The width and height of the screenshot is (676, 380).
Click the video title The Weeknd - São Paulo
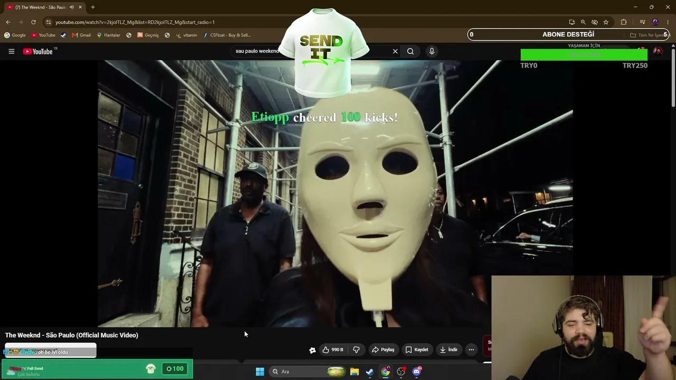click(x=72, y=335)
